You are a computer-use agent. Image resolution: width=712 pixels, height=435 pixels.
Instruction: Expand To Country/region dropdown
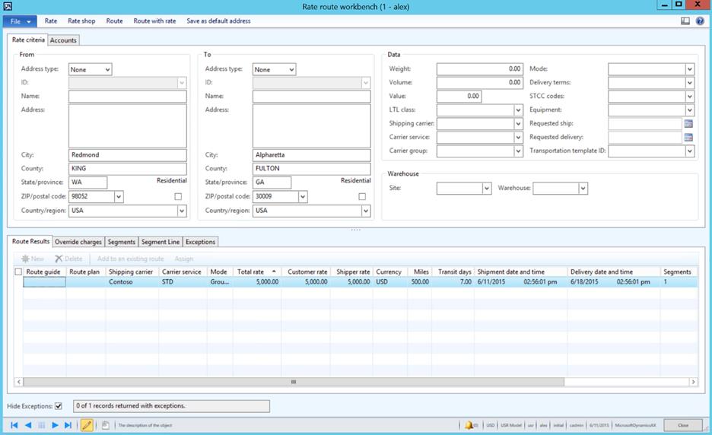click(x=366, y=211)
